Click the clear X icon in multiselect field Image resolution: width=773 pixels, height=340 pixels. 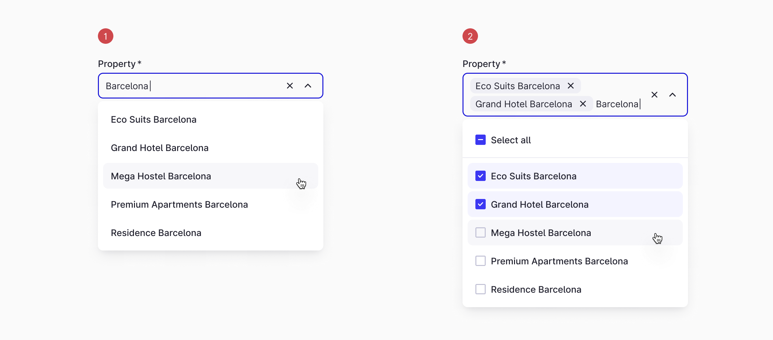[654, 95]
